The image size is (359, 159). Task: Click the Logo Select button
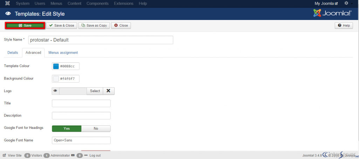[x=95, y=91]
